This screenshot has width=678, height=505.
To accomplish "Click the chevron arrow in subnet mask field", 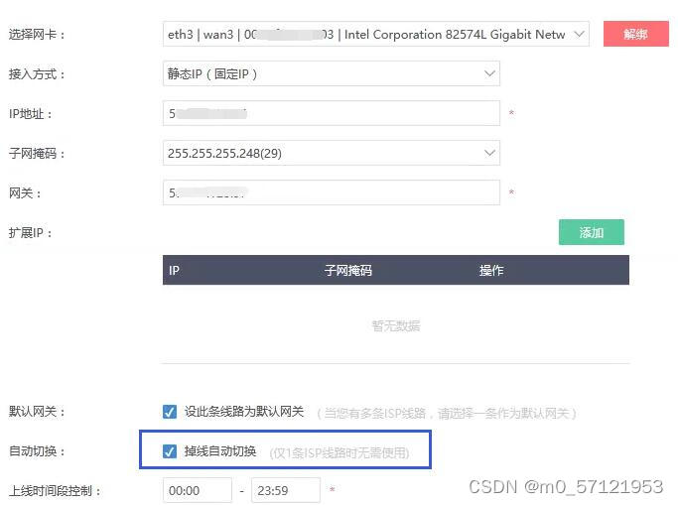I will (x=489, y=153).
